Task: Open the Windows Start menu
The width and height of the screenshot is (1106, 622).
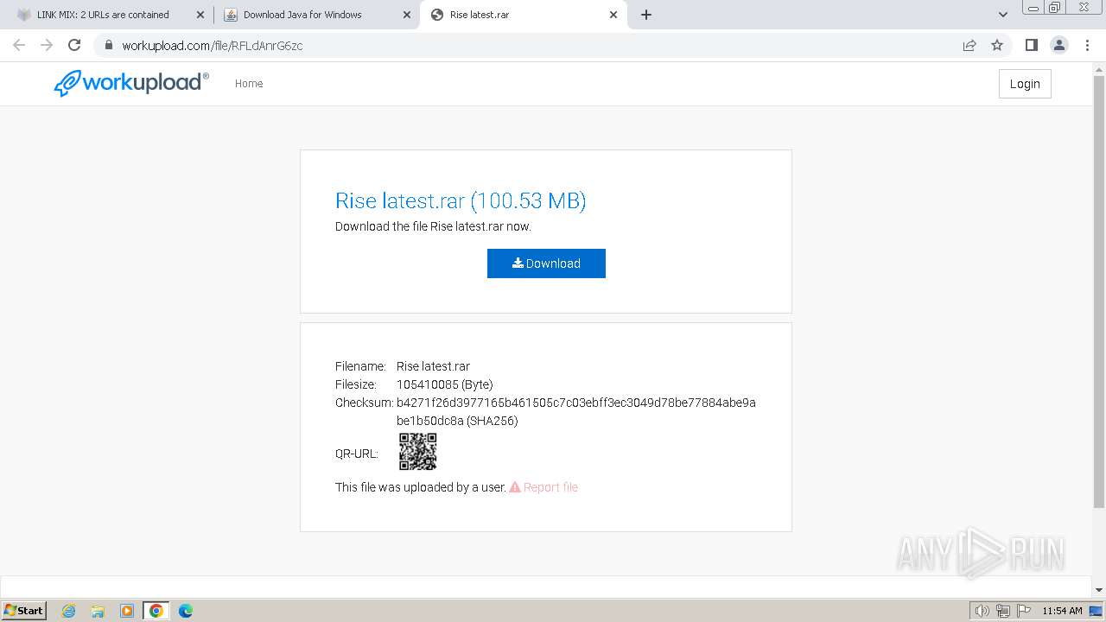Action: (24, 610)
